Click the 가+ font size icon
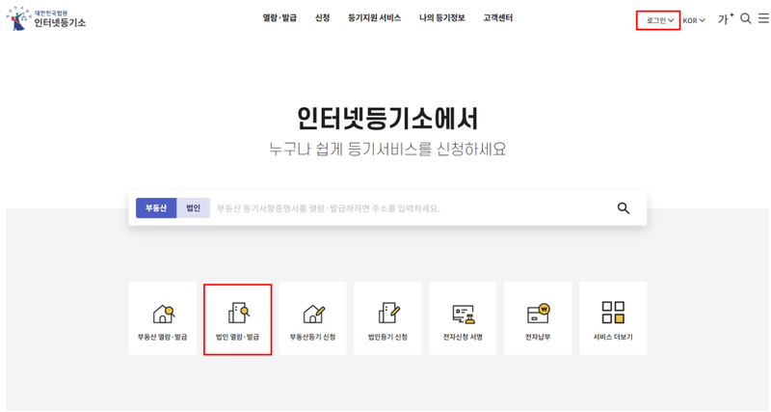 click(726, 19)
